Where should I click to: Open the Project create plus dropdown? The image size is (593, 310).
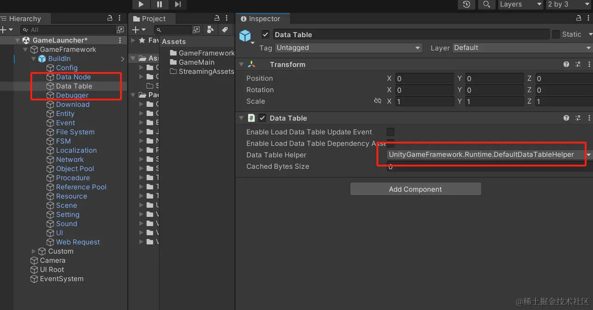(x=138, y=30)
